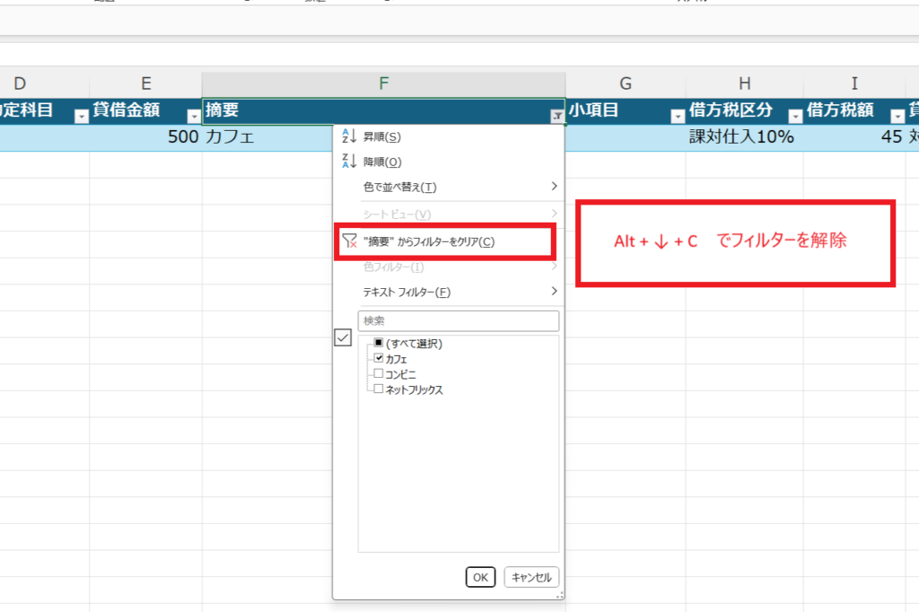Screen dimensions: 919x612
Task: Open the 小項目 column filter dropdown
Action: tap(678, 116)
